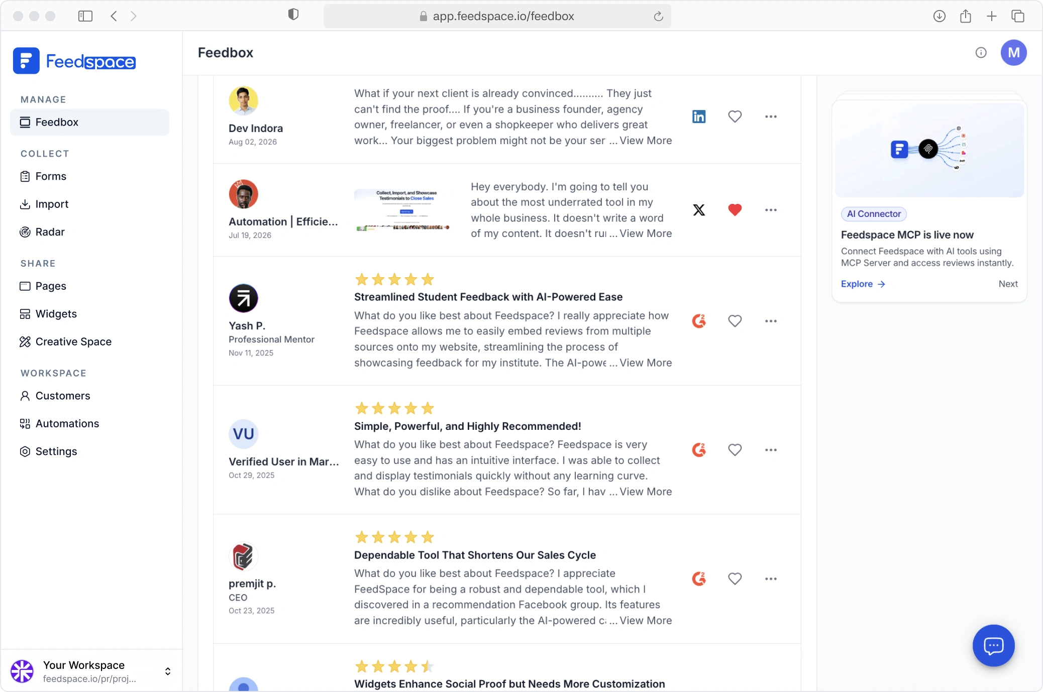Favorite premjit p.'s review with the heart
Viewport: 1043px width, 692px height.
tap(735, 579)
